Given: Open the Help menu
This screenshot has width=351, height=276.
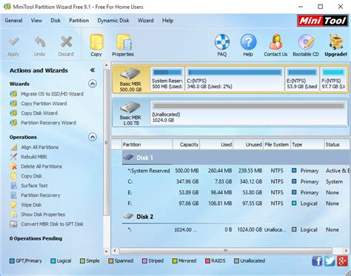Looking at the screenshot, I should [167, 21].
